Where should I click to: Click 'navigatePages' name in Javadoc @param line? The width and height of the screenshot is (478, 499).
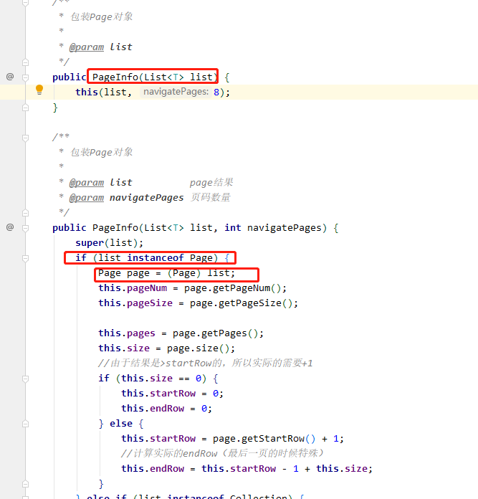pyautogui.click(x=147, y=198)
